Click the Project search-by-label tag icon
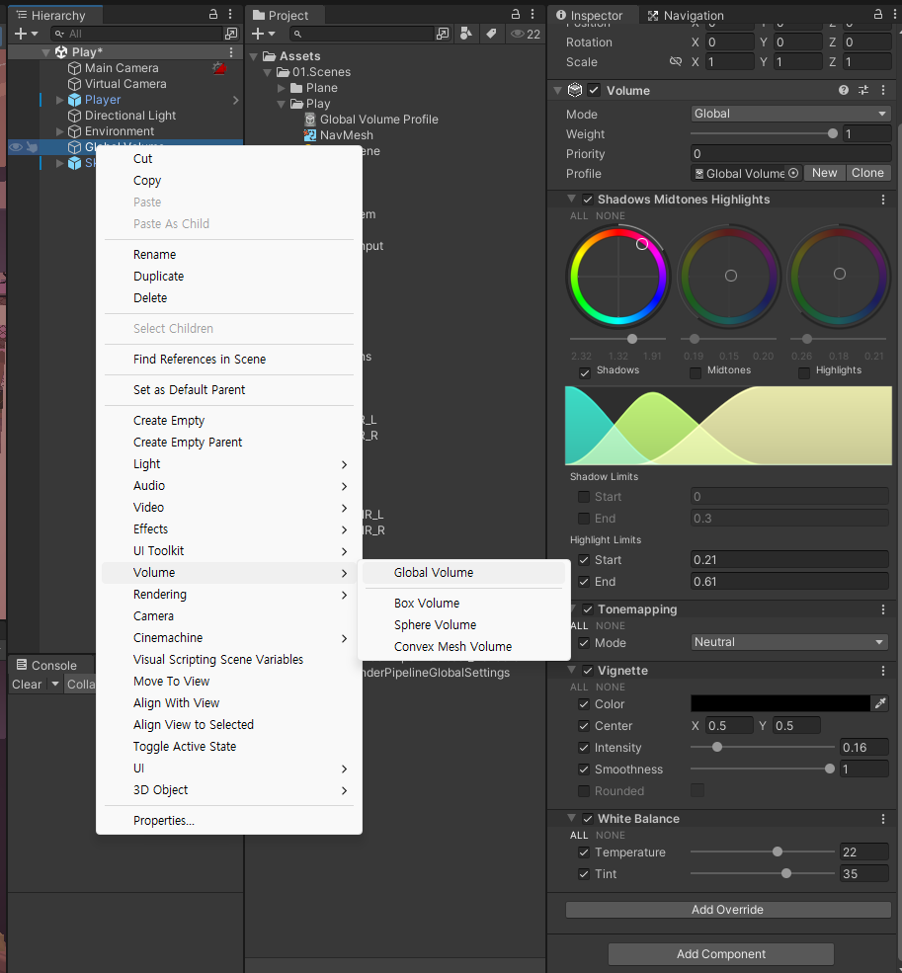 tap(491, 34)
